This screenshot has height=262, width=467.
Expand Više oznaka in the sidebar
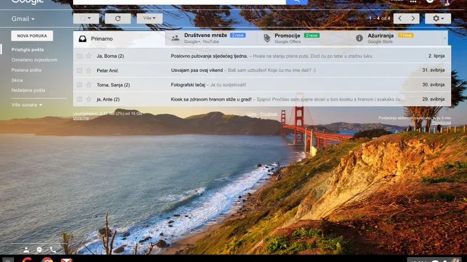pos(27,105)
